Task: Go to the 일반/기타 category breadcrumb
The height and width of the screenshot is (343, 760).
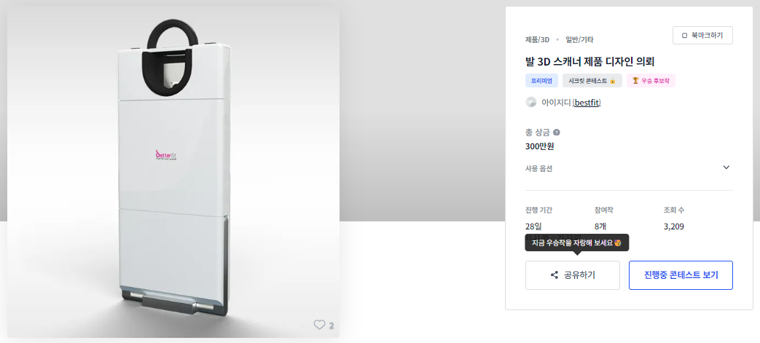Action: point(579,40)
